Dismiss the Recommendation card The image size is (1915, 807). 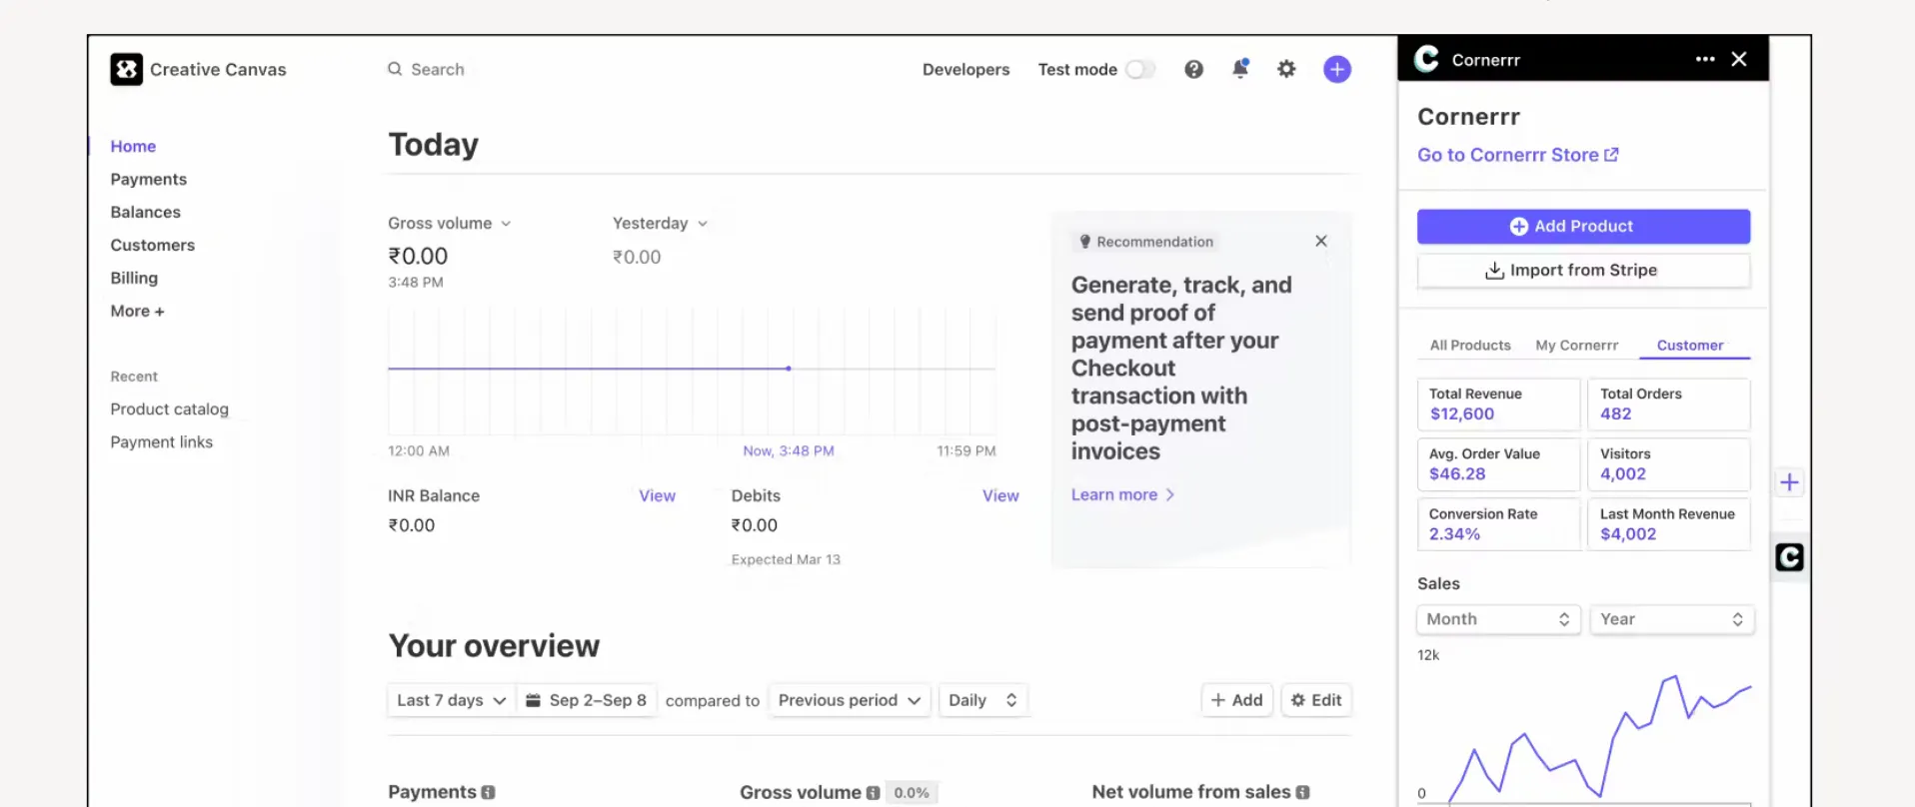pyautogui.click(x=1321, y=241)
